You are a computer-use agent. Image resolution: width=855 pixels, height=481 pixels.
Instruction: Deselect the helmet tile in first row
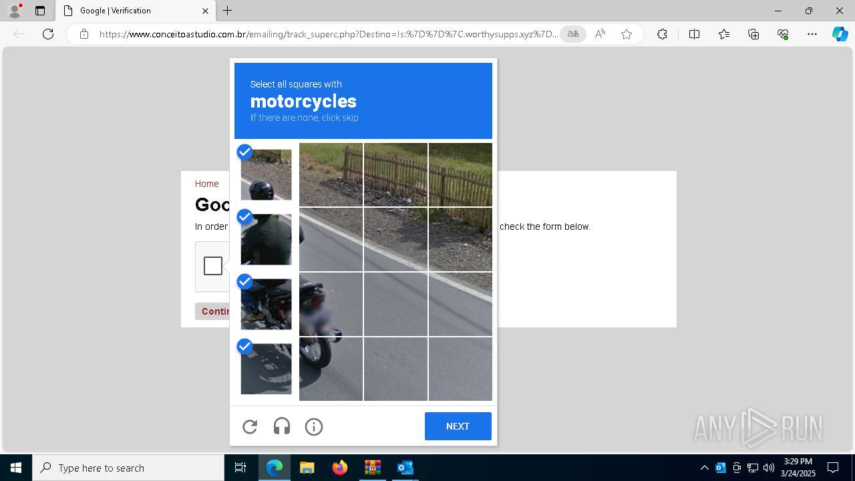pos(266,174)
